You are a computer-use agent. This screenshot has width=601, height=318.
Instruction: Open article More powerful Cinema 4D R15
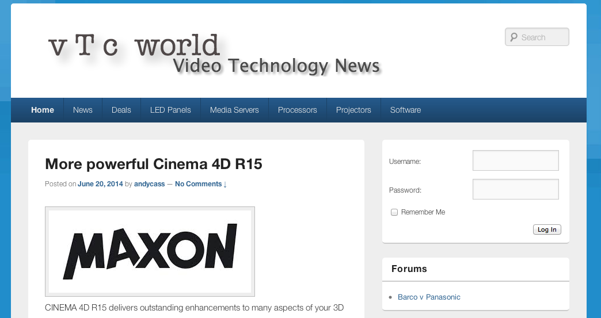(x=154, y=164)
